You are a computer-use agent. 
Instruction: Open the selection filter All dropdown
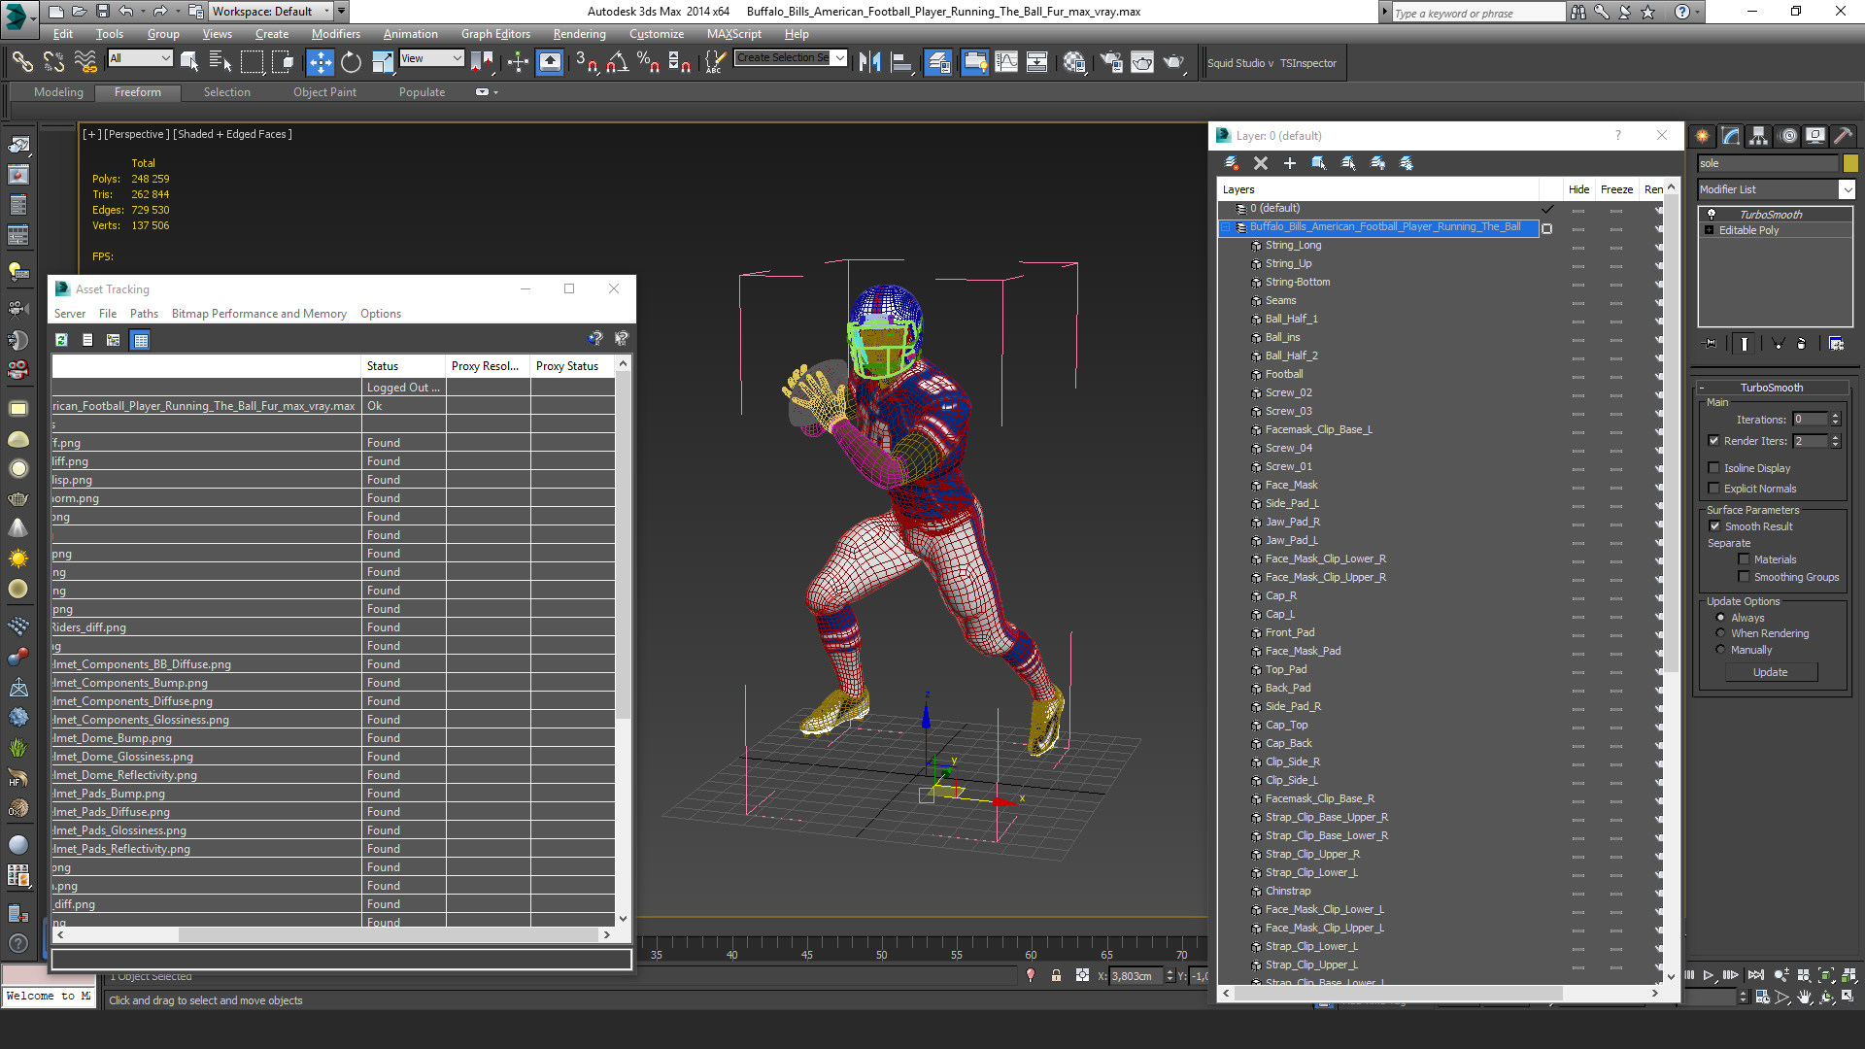click(x=141, y=58)
